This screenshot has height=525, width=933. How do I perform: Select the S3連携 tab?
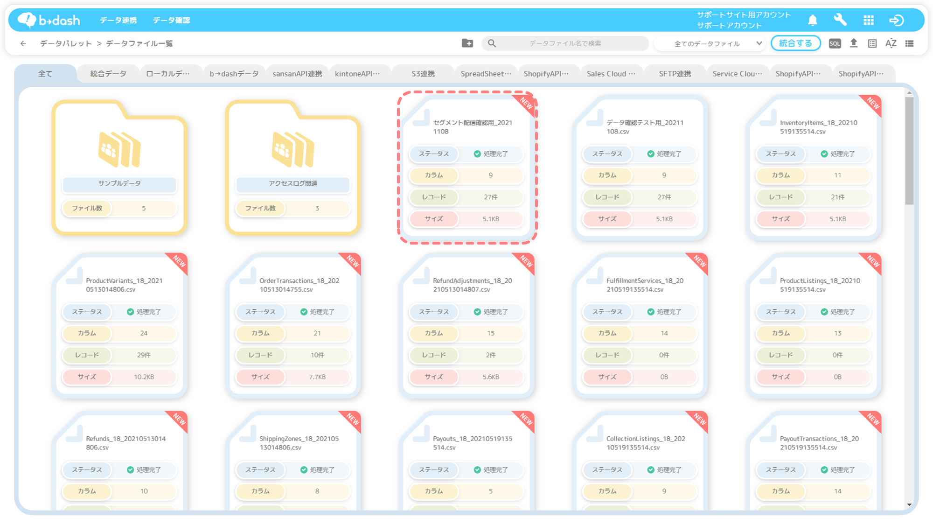coord(423,74)
